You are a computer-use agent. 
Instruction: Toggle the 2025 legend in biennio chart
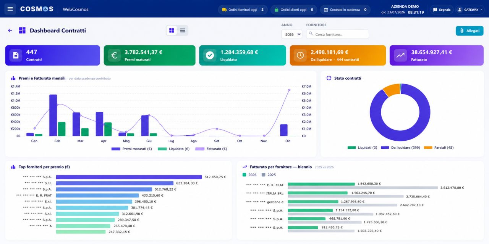269,175
